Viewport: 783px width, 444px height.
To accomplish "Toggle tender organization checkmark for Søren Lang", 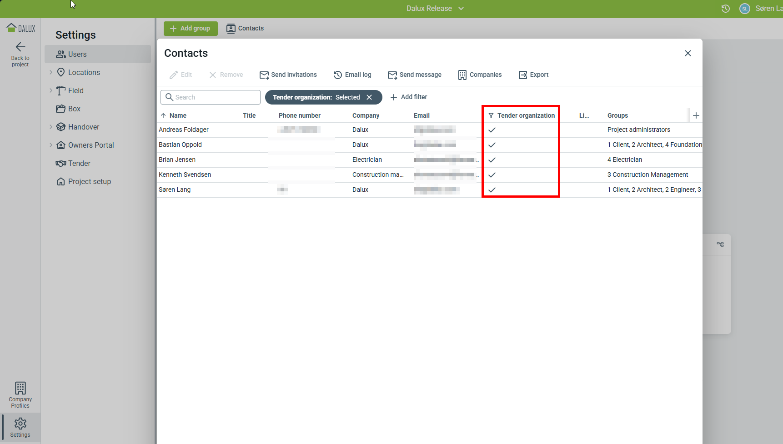I will point(492,190).
